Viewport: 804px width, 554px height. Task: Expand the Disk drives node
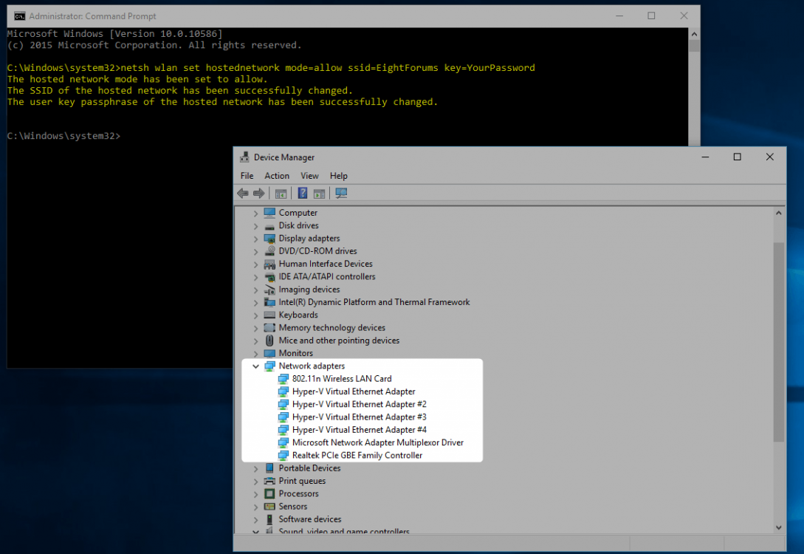pos(255,226)
